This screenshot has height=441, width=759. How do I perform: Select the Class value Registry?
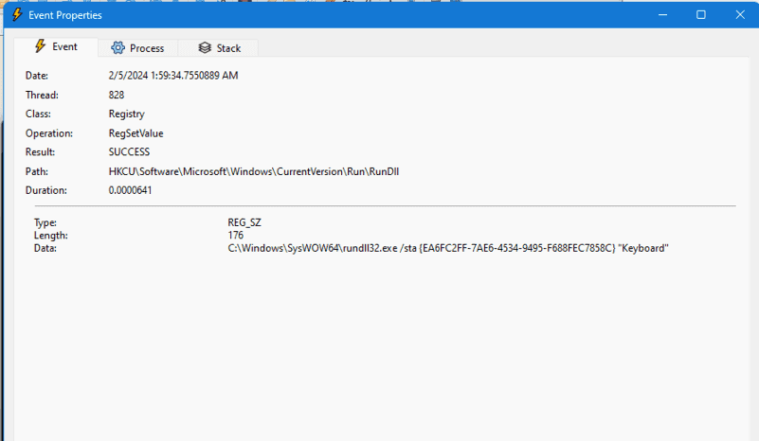pyautogui.click(x=126, y=114)
